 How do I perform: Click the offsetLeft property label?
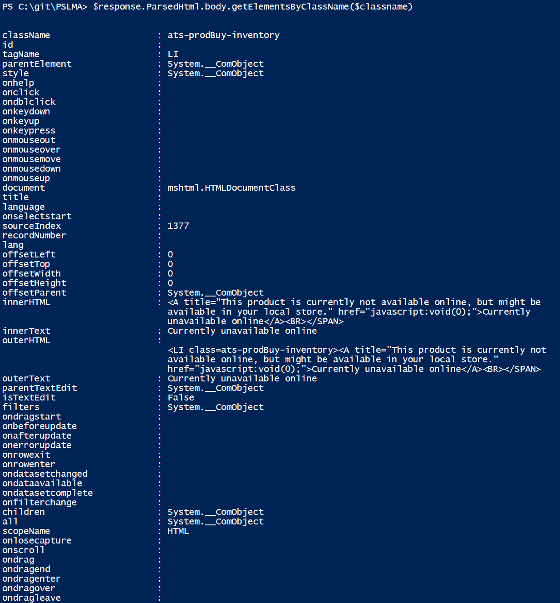(29, 255)
